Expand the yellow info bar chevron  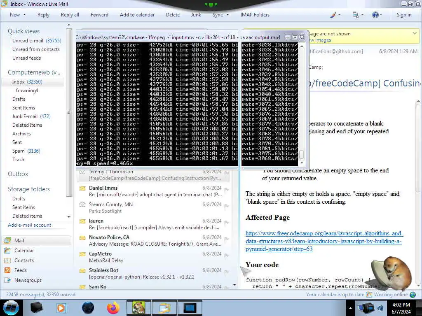pos(415,33)
